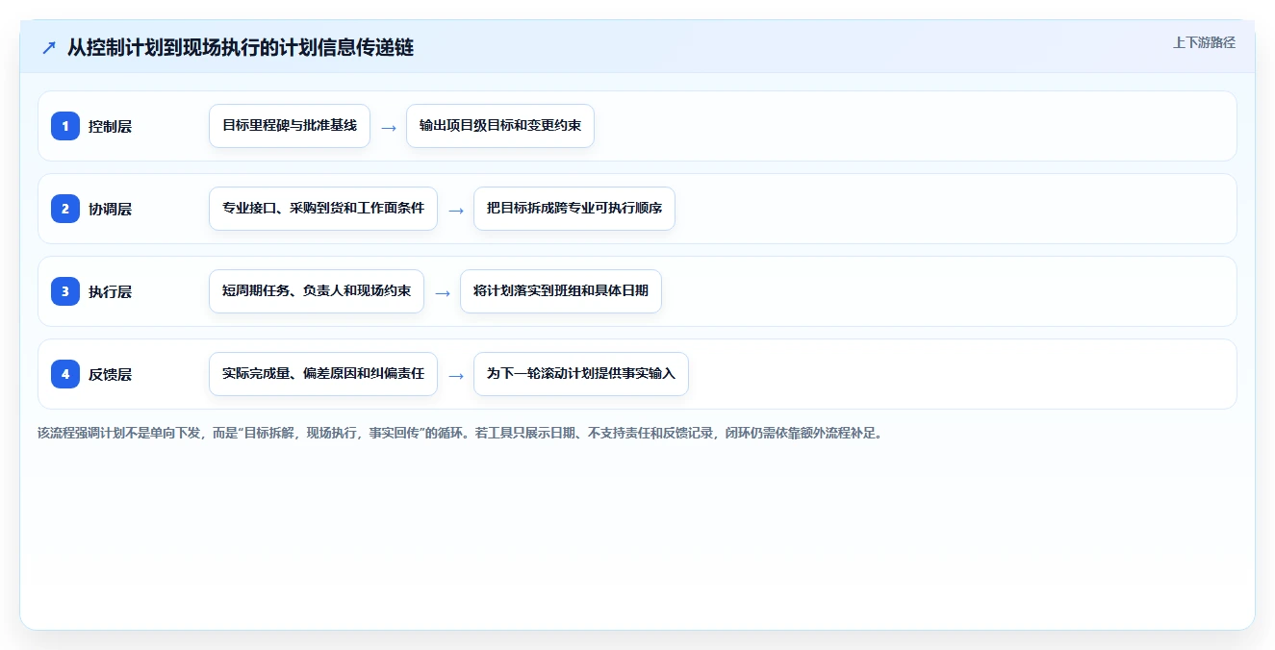Click the 上下游路径 label

(x=1204, y=42)
